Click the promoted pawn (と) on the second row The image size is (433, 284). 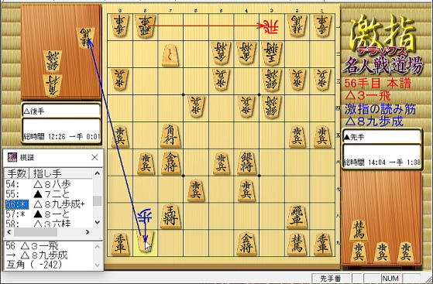[170, 56]
